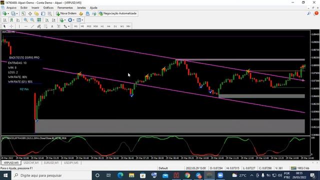
Task: Click the Windows Start button
Action: (x=5, y=175)
